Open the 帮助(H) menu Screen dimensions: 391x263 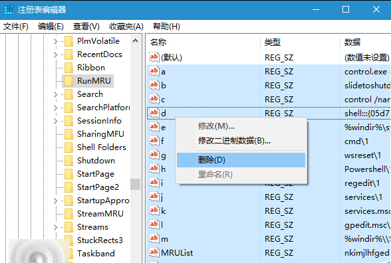166,27
